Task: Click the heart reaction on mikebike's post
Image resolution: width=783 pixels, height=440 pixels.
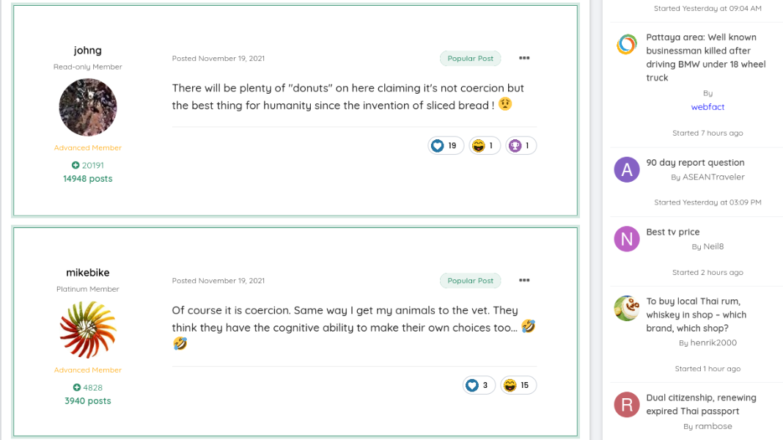Action: pyautogui.click(x=479, y=385)
